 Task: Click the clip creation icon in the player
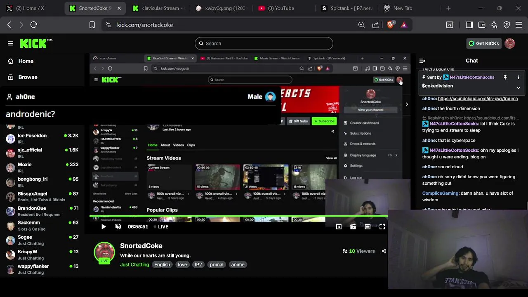(x=353, y=226)
